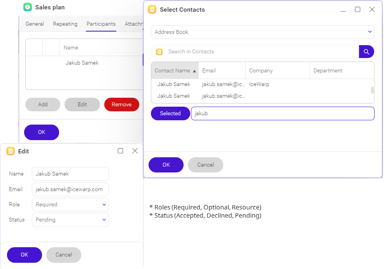This screenshot has width=387, height=269.
Task: Click the Email input field in Edit
Action: [70, 189]
